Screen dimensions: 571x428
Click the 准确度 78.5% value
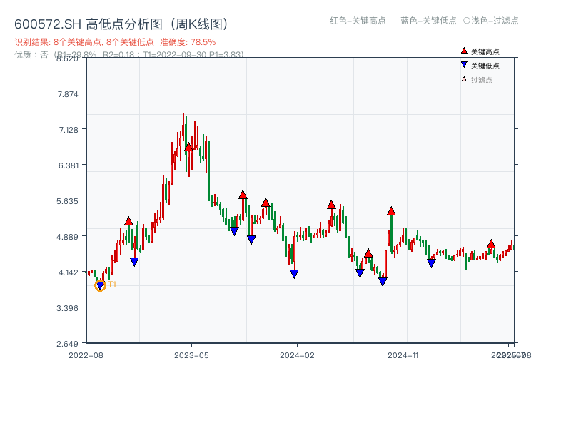click(x=187, y=43)
